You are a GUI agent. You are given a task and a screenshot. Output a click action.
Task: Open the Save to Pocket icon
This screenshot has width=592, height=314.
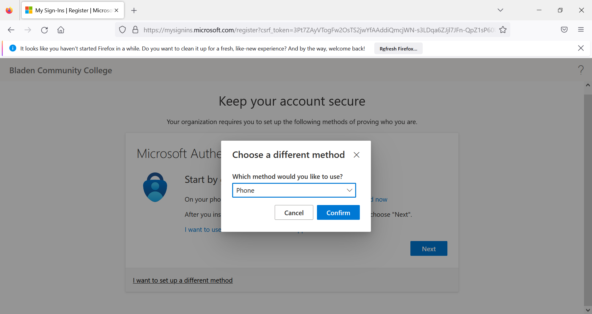coord(564,30)
